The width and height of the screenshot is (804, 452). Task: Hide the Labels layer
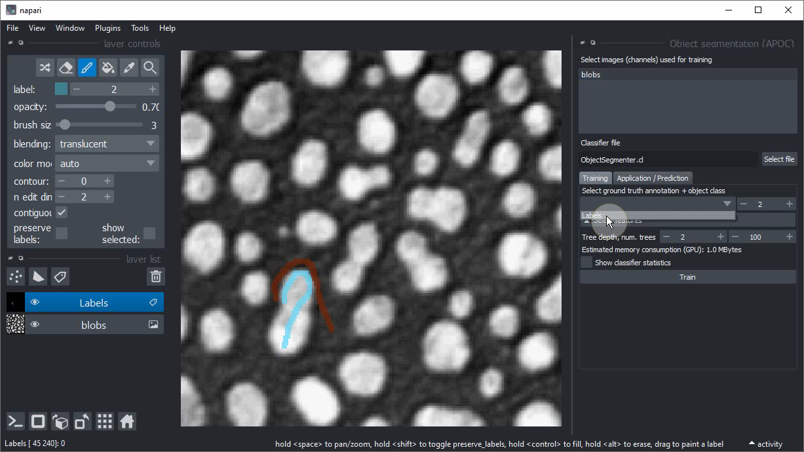[35, 303]
